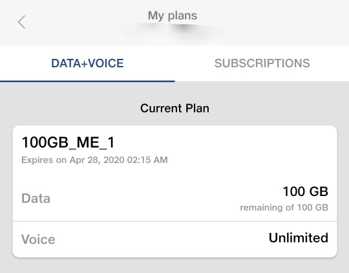Tap the Data row label
The height and width of the screenshot is (273, 349).
pyautogui.click(x=36, y=198)
